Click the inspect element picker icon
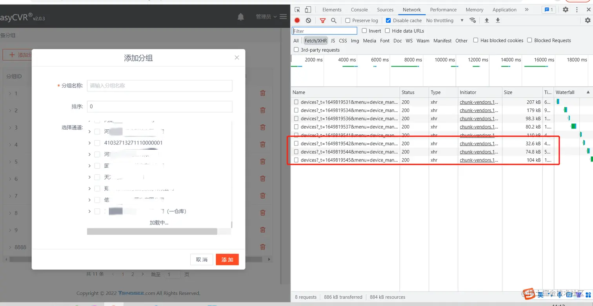This screenshot has height=306, width=593. [297, 10]
